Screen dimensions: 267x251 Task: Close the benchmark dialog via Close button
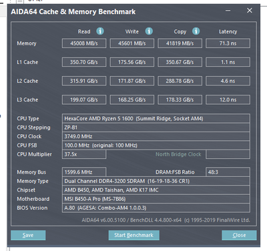pos(239,235)
